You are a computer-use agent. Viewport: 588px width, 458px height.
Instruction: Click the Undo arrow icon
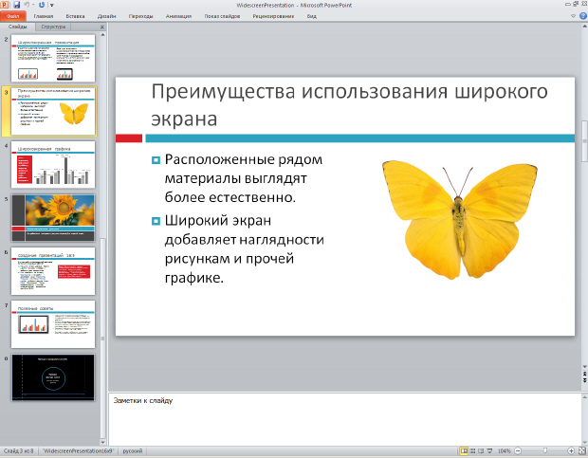click(28, 5)
